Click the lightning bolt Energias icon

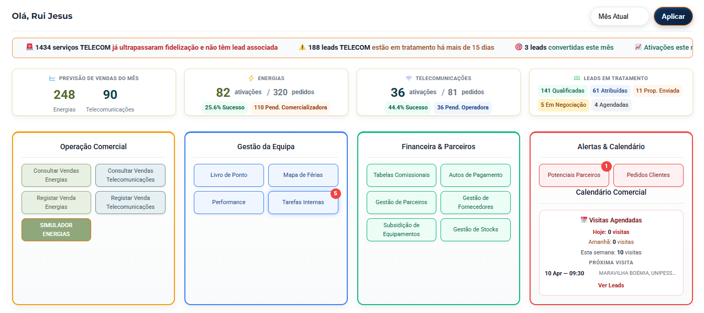click(251, 79)
